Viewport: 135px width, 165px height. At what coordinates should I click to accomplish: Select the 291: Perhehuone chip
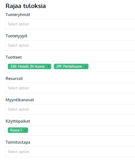click(x=69, y=66)
